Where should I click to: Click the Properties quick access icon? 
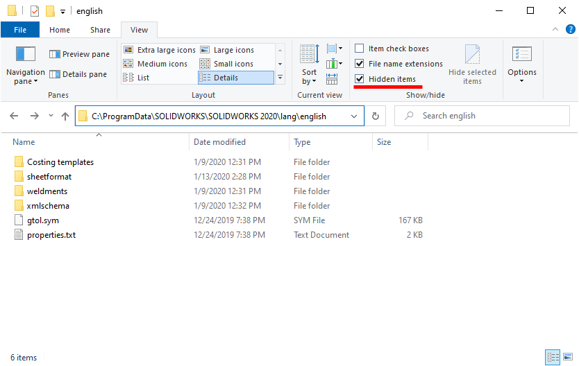pyautogui.click(x=35, y=11)
